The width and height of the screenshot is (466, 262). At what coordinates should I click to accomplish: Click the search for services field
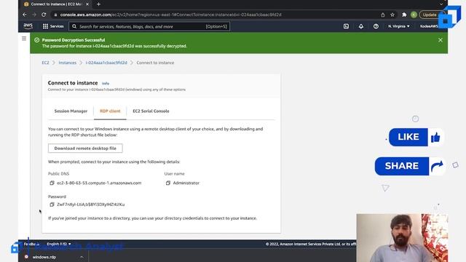point(149,26)
